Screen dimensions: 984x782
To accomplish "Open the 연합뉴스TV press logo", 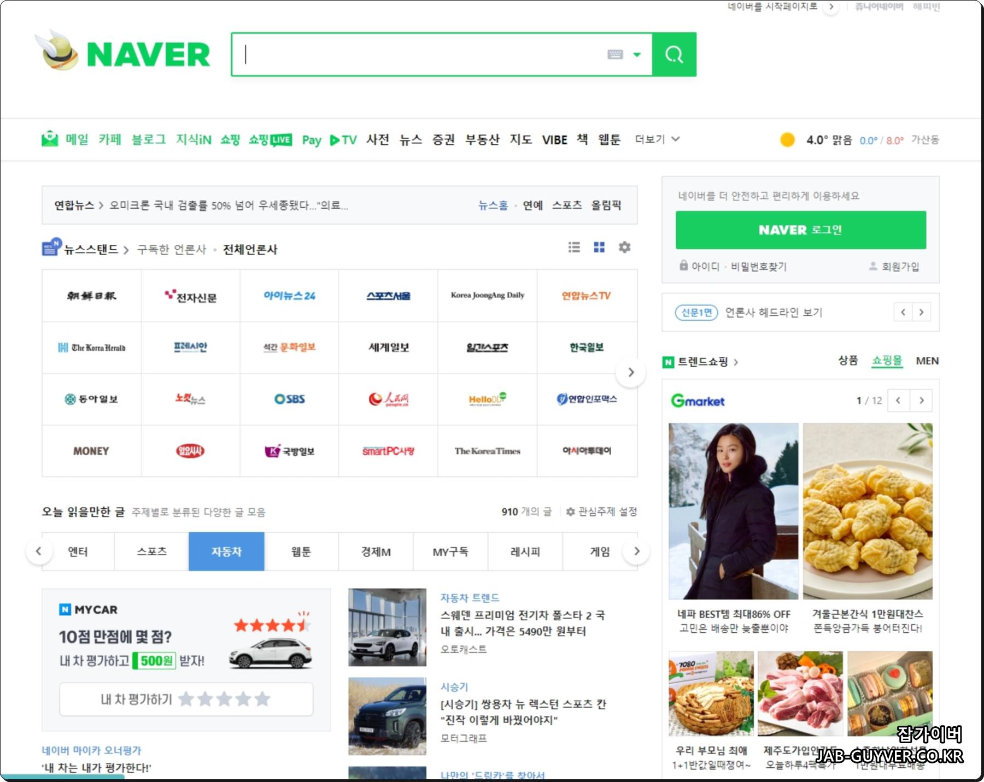I will (x=587, y=296).
